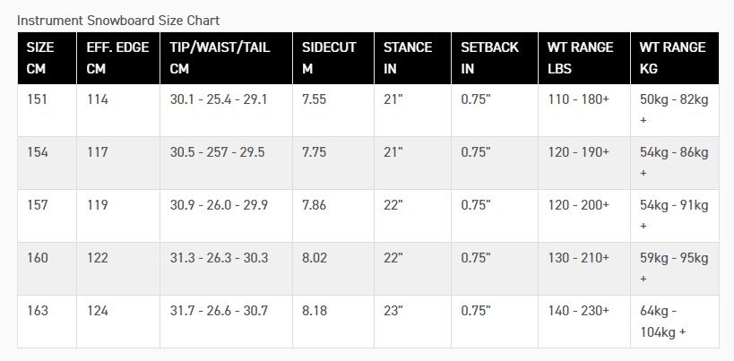This screenshot has height=361, width=734.
Task: Click the WT RANGE KG header
Action: [x=675, y=58]
